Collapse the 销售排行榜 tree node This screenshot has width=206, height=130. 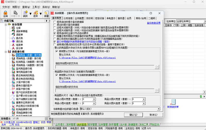[6, 52]
